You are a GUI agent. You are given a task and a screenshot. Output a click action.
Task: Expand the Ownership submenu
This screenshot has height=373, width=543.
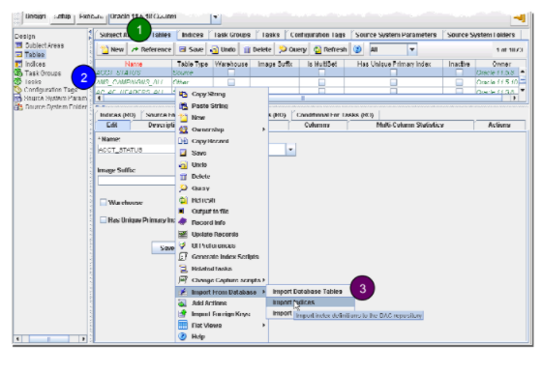(x=222, y=129)
